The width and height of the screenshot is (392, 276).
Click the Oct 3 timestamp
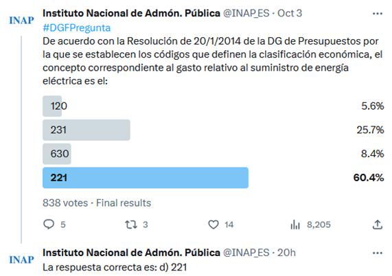point(290,13)
